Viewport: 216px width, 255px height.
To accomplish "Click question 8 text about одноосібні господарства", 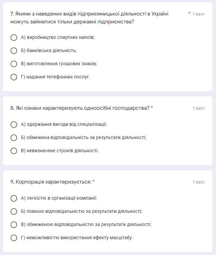I will (80, 108).
